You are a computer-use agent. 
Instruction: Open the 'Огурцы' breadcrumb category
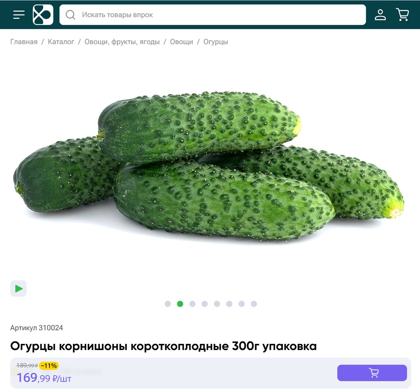click(x=216, y=42)
